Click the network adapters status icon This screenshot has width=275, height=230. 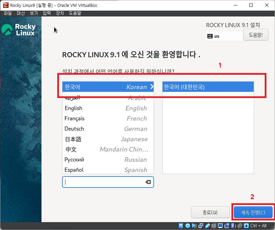[201, 226]
